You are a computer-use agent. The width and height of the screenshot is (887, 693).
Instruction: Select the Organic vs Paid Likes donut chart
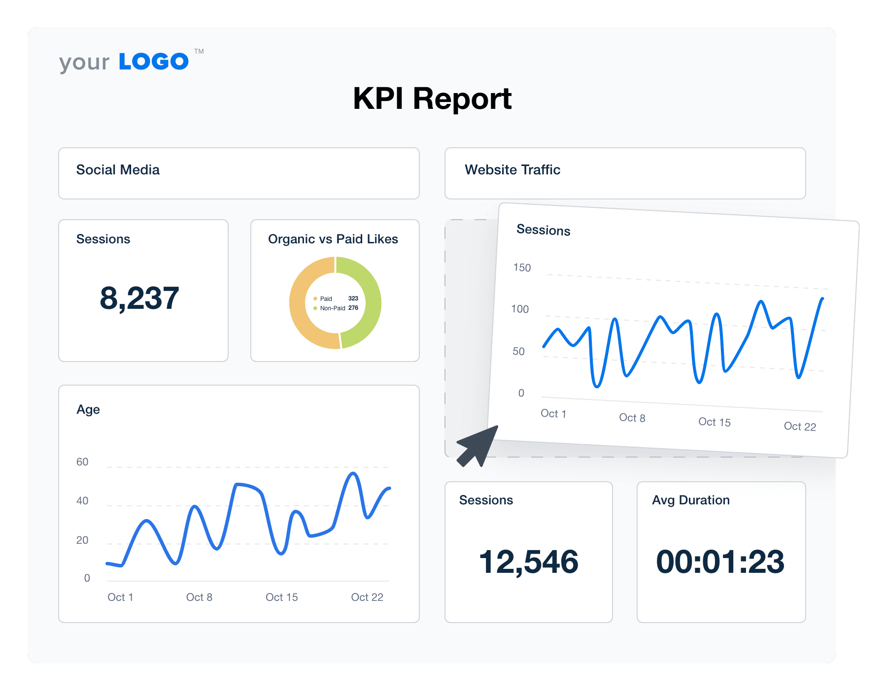[x=335, y=303]
